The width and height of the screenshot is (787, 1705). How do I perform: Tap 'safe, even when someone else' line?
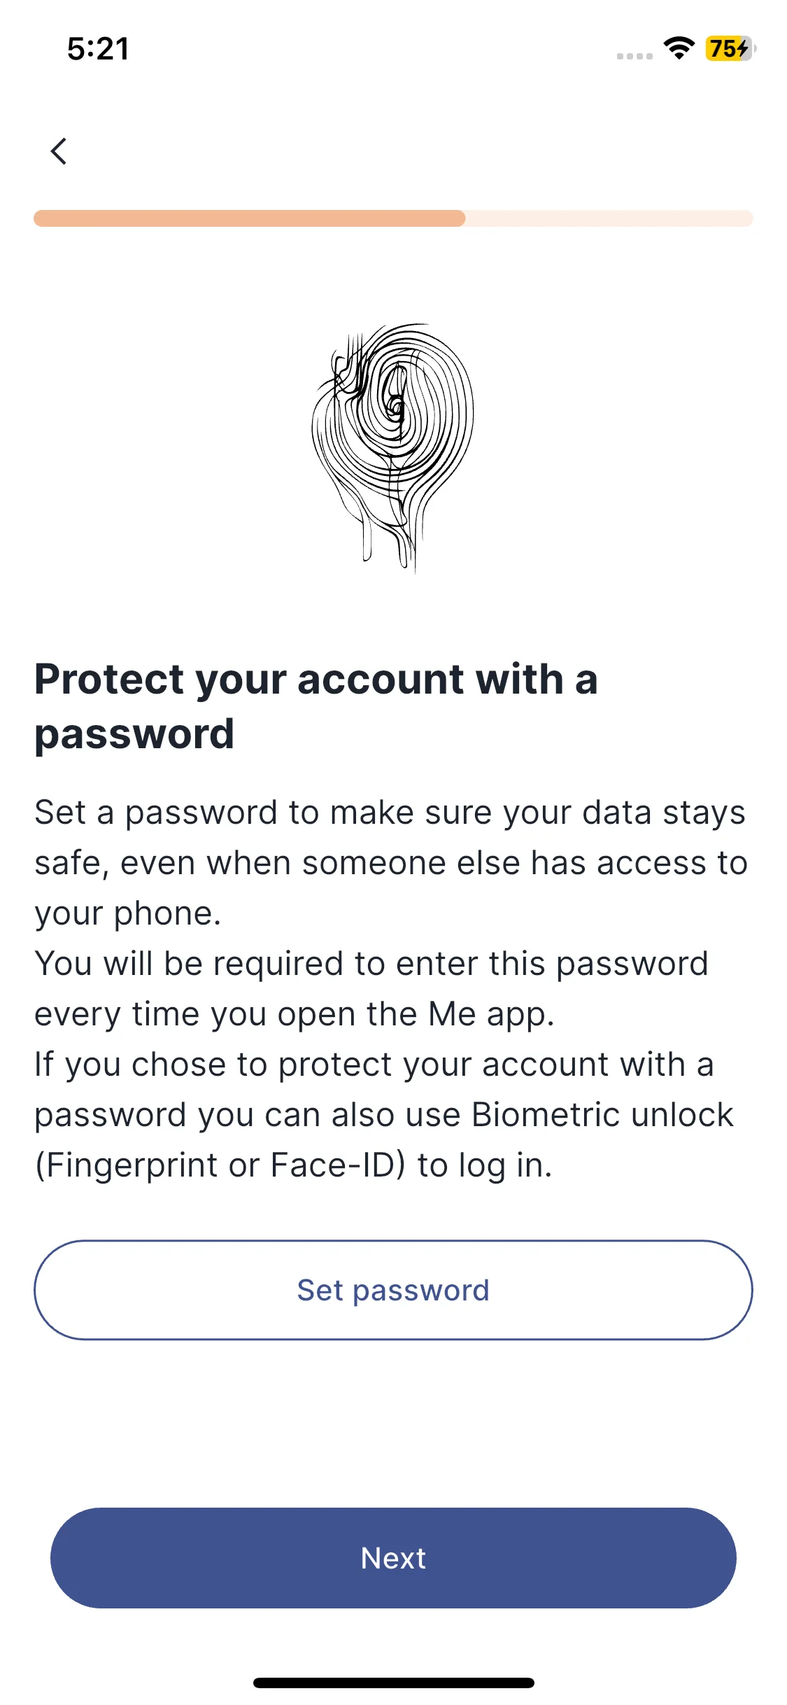pyautogui.click(x=391, y=863)
